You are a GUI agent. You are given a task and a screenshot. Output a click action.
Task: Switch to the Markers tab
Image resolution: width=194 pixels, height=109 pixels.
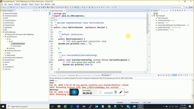(x=53, y=75)
